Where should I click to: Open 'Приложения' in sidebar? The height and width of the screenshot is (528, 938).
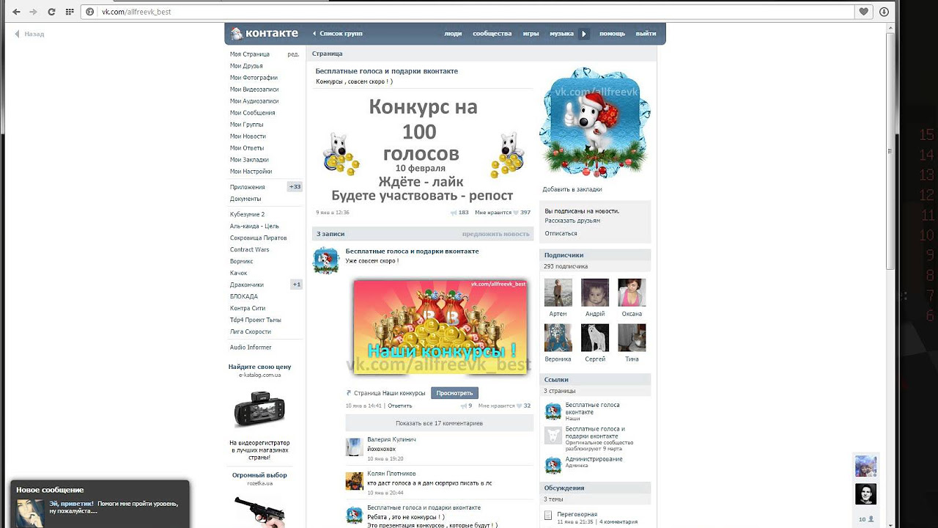[248, 187]
